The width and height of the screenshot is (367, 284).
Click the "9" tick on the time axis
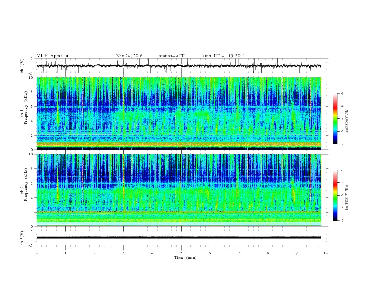[297, 253]
